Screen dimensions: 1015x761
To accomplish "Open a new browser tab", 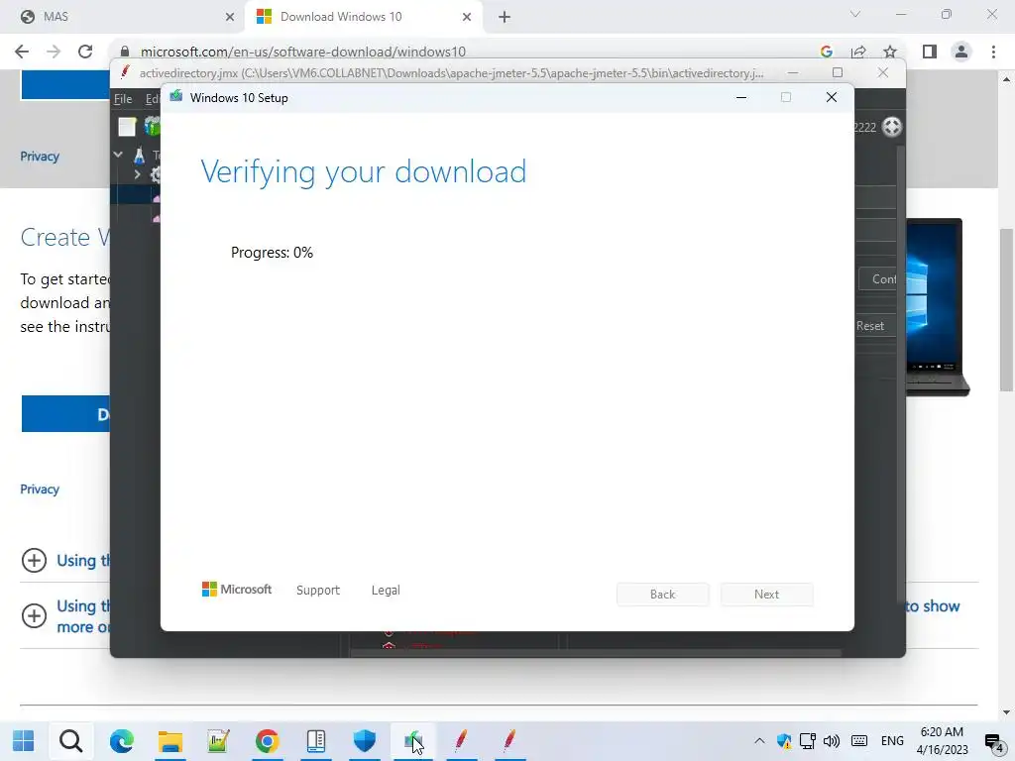I will [505, 17].
